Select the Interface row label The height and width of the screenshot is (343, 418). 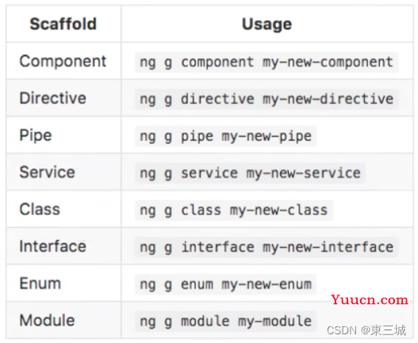pyautogui.click(x=53, y=246)
